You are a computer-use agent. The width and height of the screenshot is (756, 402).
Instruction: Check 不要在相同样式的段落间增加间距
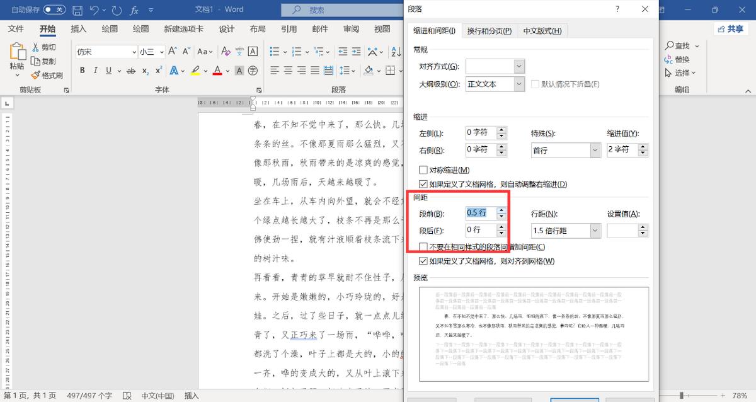[423, 246]
